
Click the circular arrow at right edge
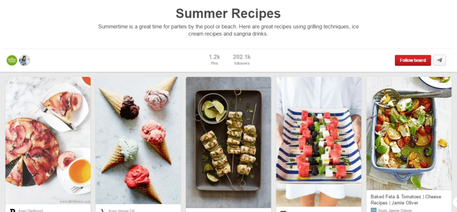tap(455, 201)
